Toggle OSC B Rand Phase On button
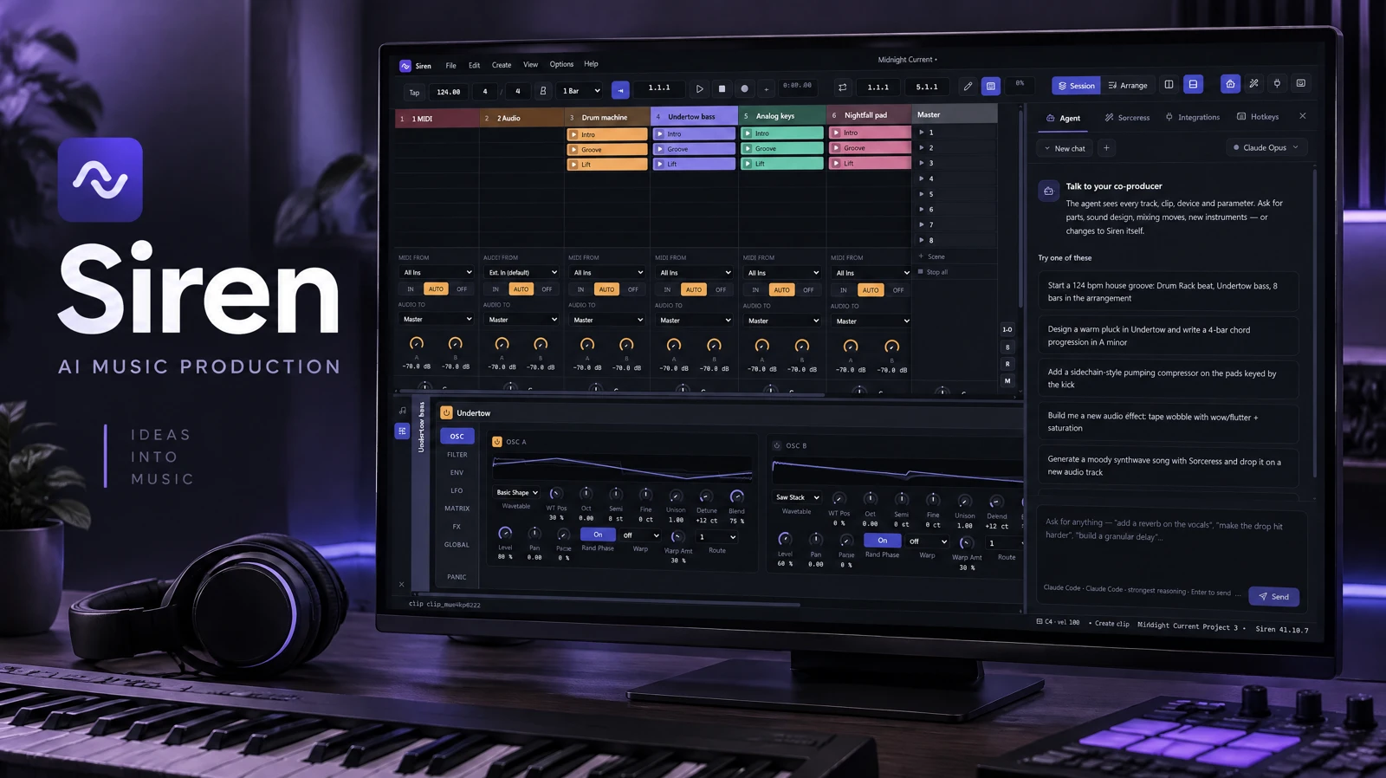This screenshot has width=1386, height=778. coord(882,541)
